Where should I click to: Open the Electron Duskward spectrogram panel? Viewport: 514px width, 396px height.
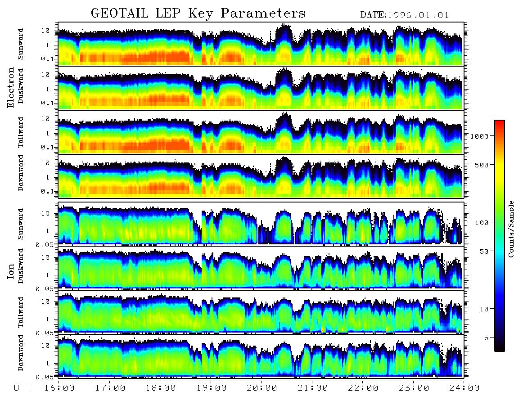[x=261, y=88]
